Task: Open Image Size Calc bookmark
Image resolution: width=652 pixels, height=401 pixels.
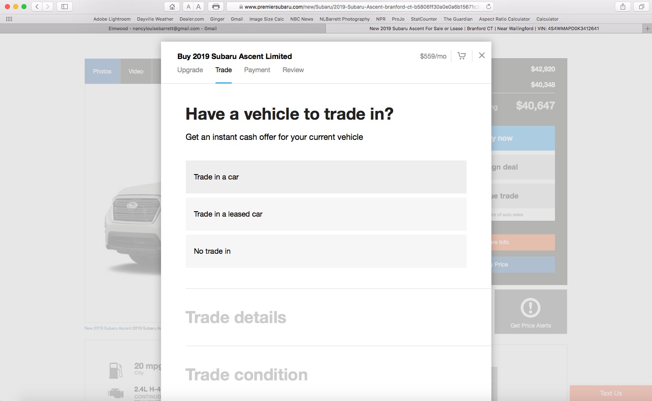Action: tap(266, 19)
